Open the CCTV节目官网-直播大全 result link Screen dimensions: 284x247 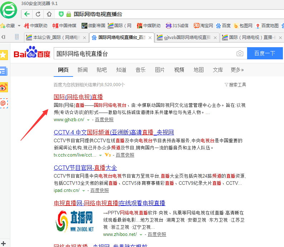point(85,168)
